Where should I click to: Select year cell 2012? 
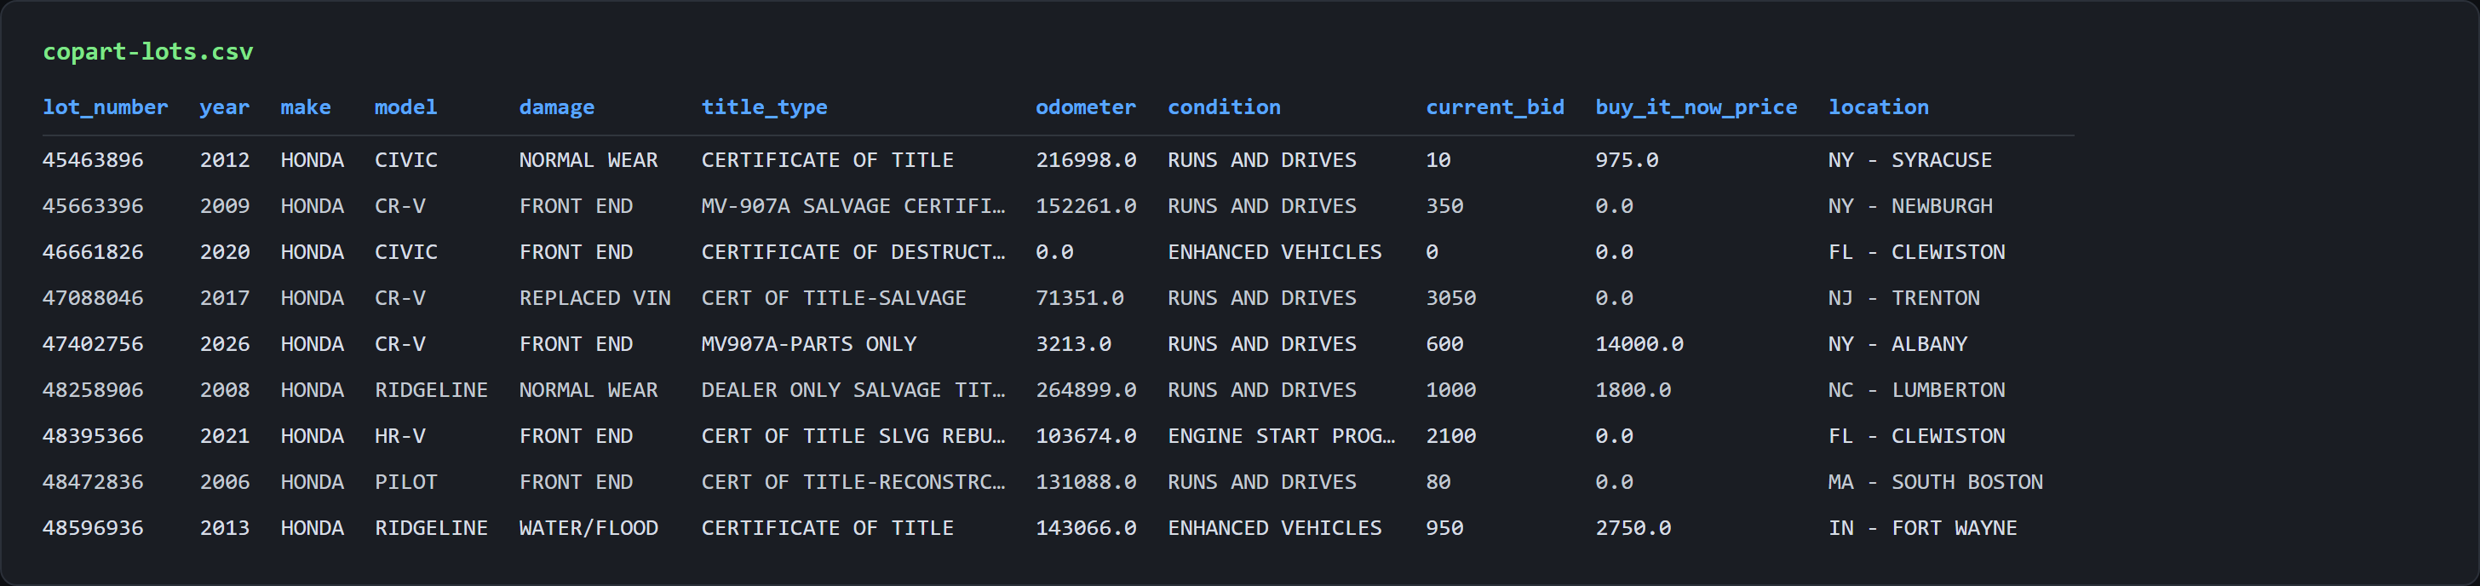coord(224,160)
